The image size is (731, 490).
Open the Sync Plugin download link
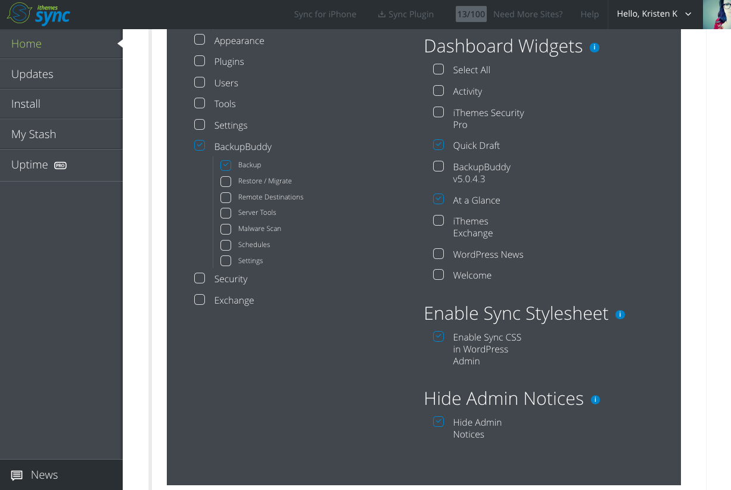pos(406,14)
